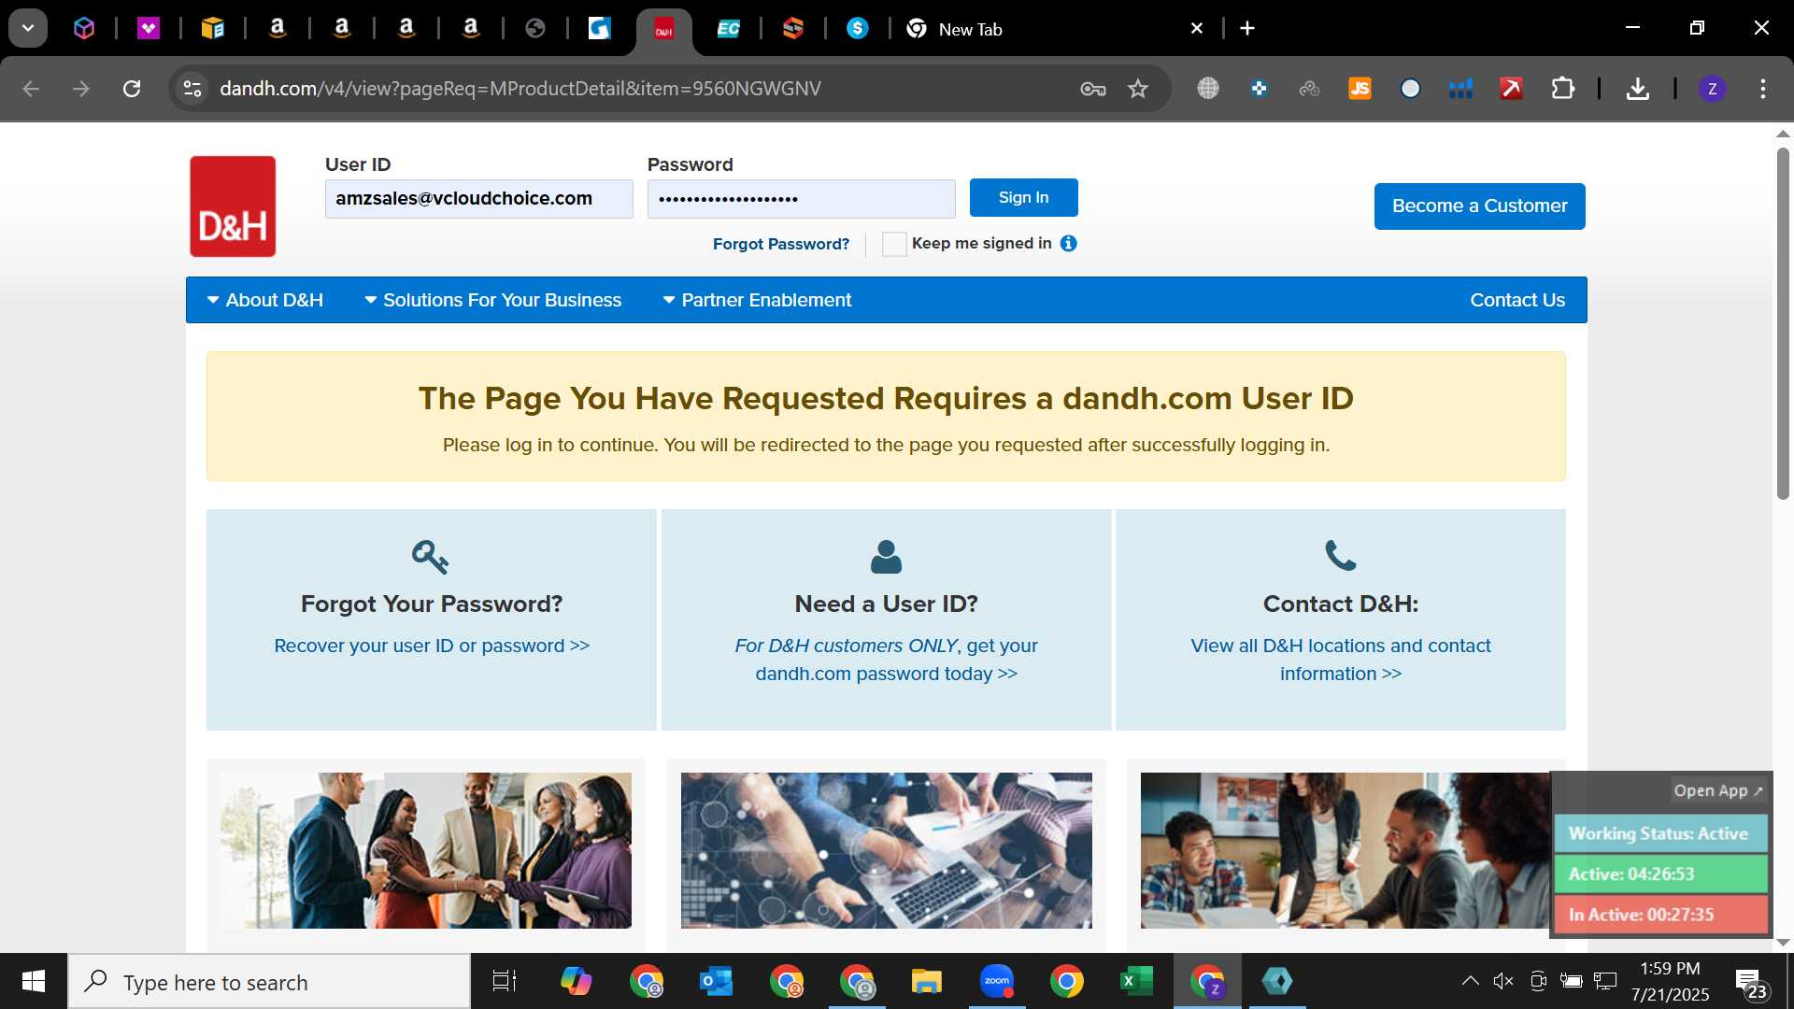
Task: Reload the page with the refresh icon
Action: pyautogui.click(x=132, y=89)
